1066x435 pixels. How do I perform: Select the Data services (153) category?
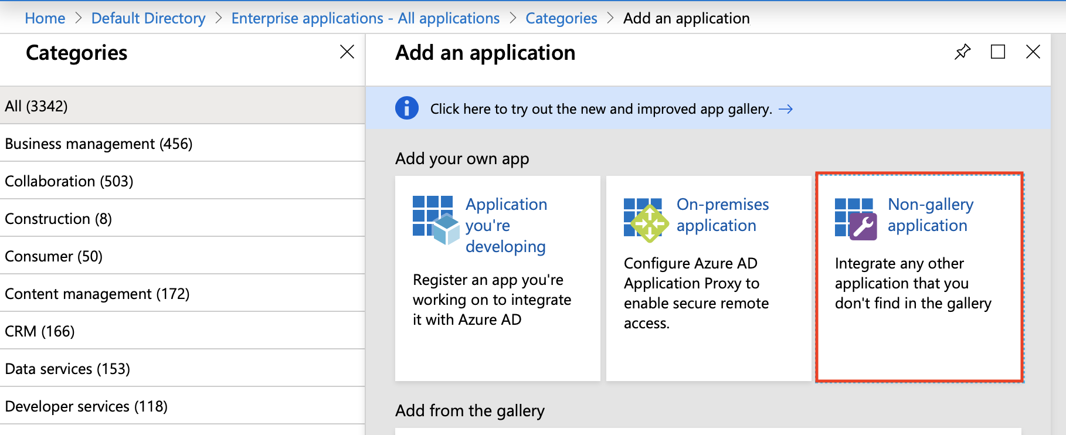coord(182,368)
